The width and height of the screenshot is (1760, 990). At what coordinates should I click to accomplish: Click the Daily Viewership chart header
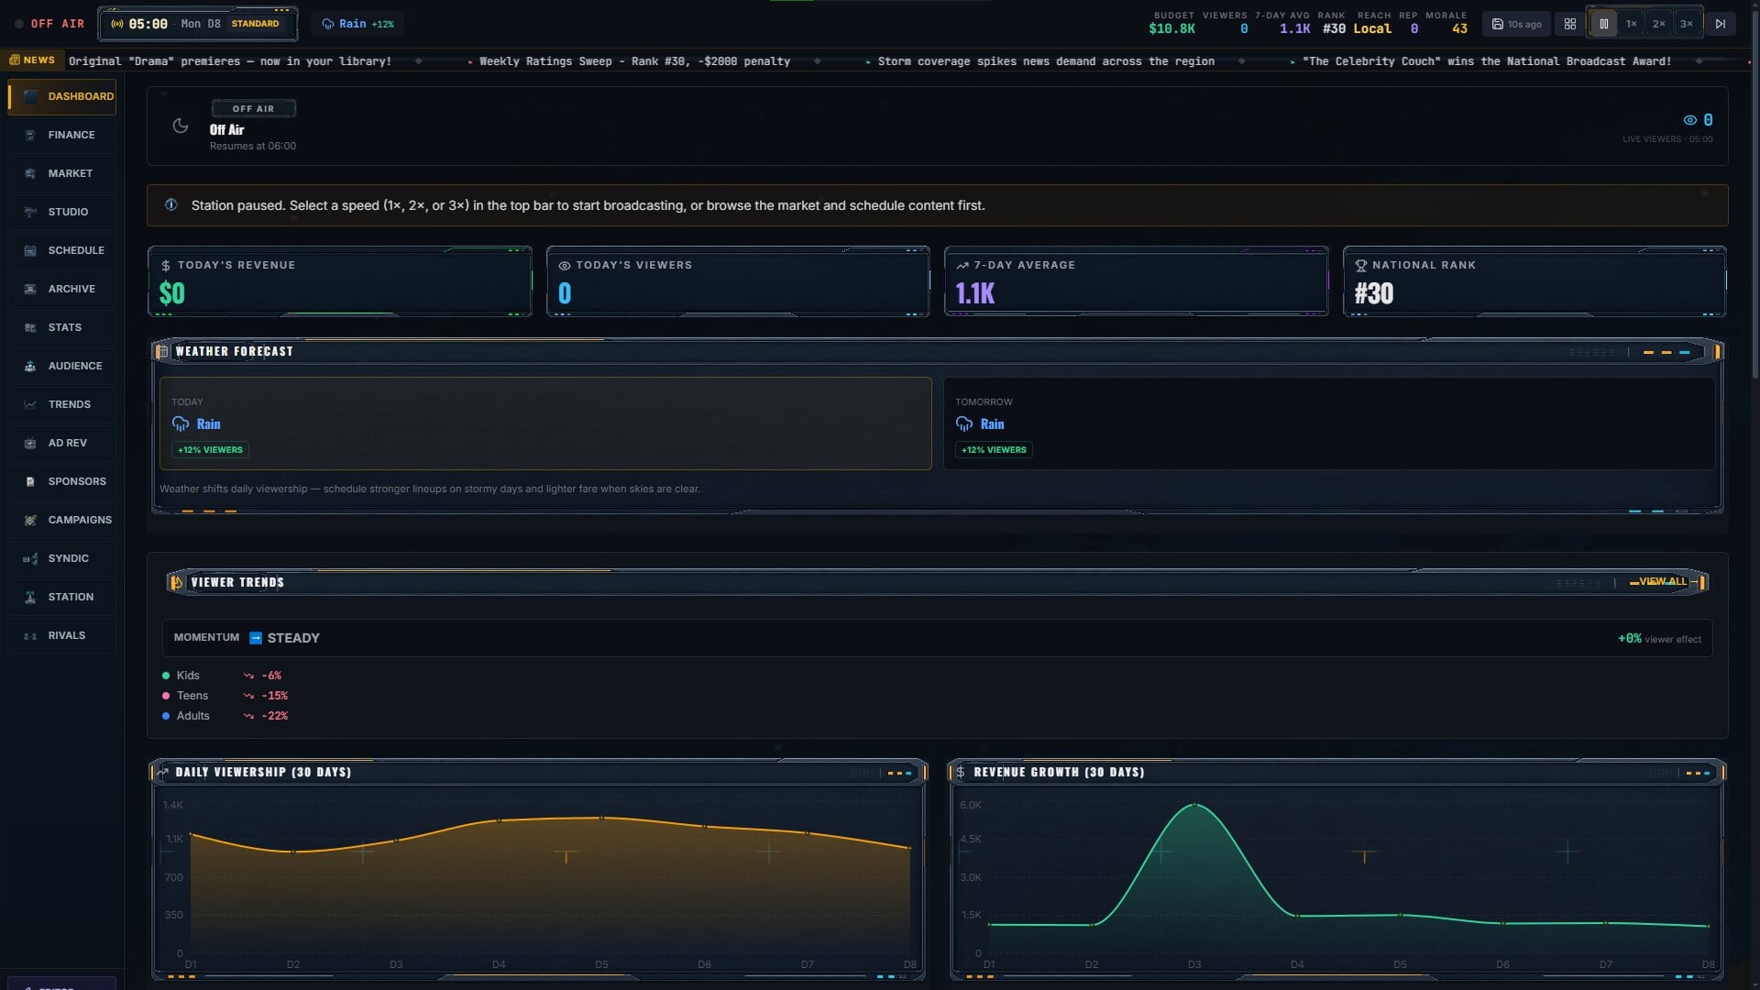(x=538, y=772)
